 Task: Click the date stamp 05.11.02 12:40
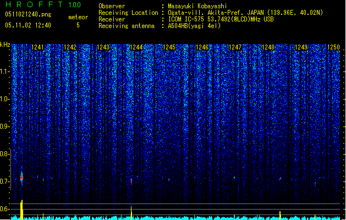coord(28,25)
